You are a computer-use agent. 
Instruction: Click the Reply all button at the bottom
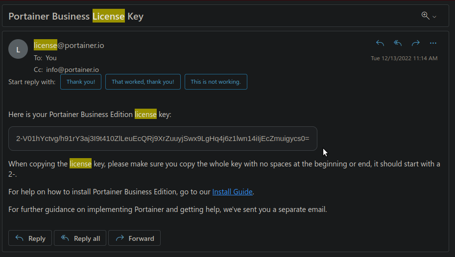coord(80,238)
